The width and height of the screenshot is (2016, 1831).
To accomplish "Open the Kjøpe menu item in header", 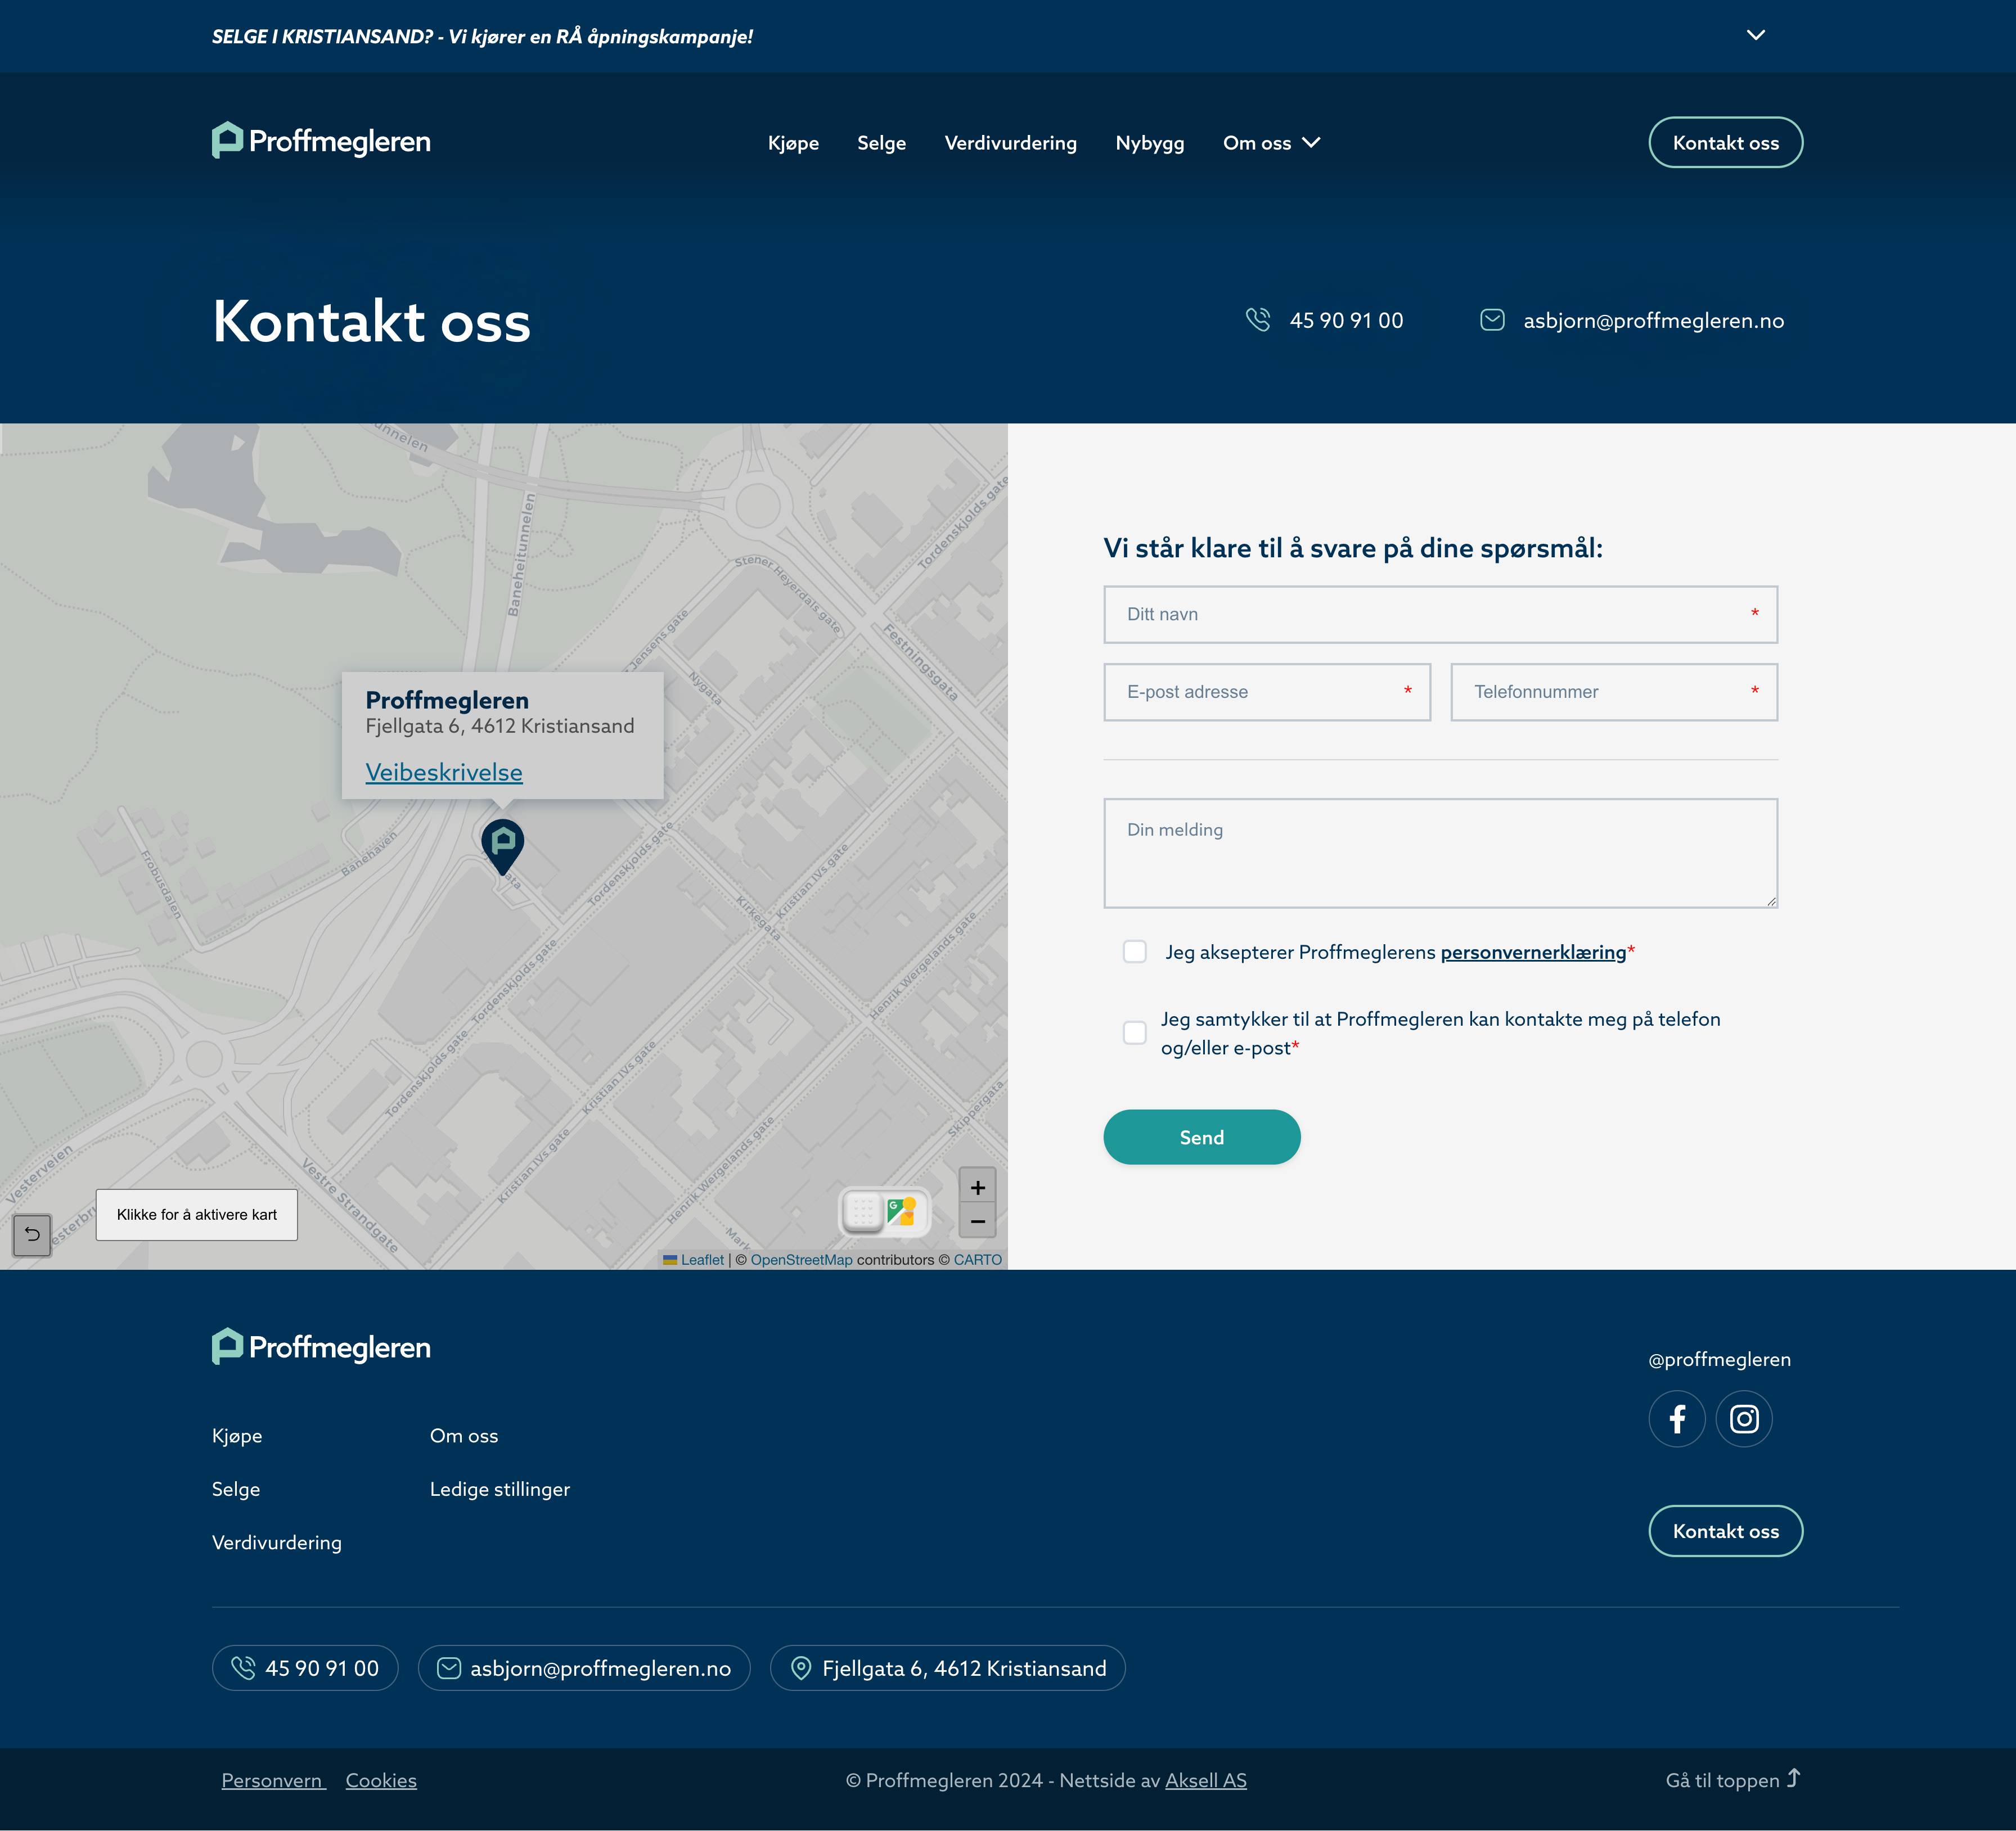I will coord(793,143).
